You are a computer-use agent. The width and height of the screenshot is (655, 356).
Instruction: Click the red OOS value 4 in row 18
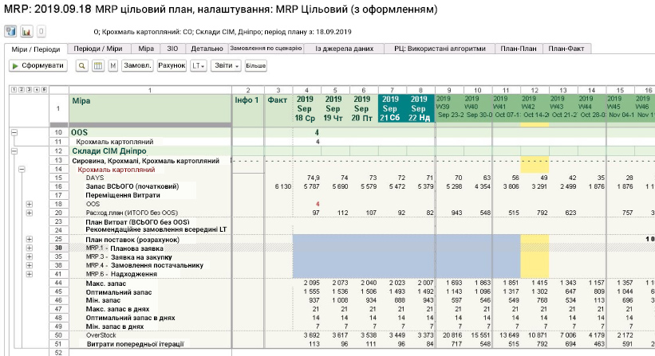pos(318,204)
